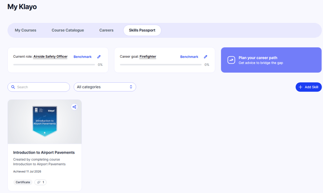Open Introduction to Airport Pavements skill title

coord(44,153)
